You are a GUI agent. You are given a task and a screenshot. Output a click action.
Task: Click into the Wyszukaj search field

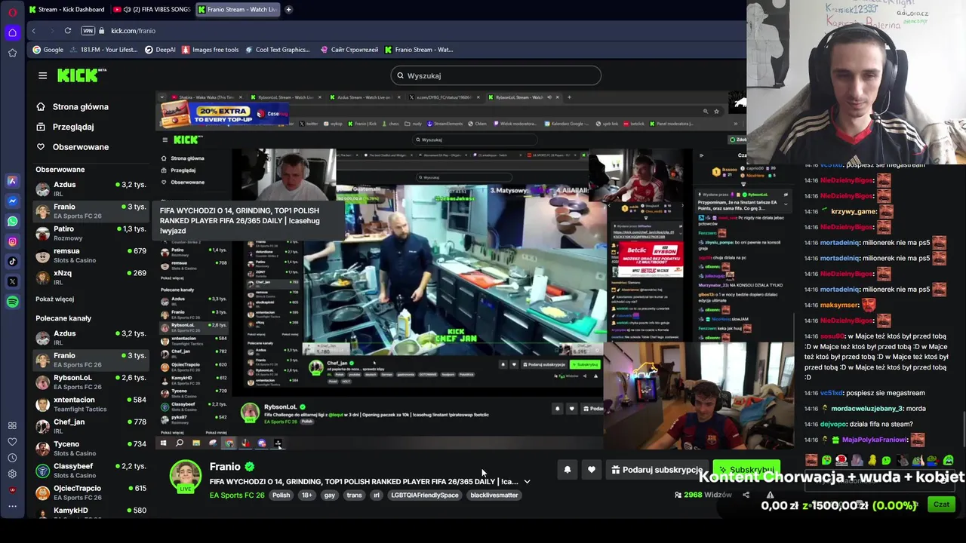point(496,75)
